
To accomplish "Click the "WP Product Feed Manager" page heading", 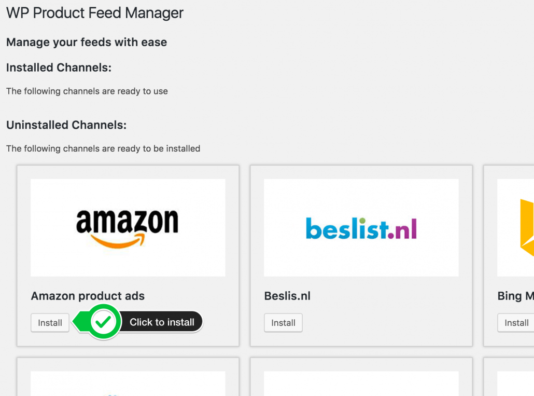I will 95,13.
